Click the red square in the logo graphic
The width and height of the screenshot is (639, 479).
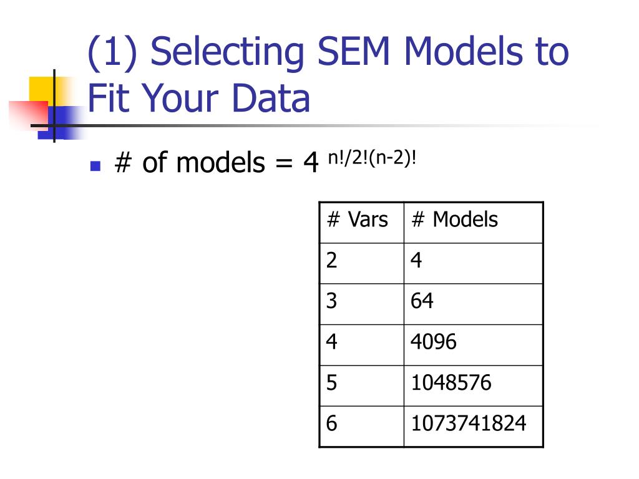pos(29,114)
